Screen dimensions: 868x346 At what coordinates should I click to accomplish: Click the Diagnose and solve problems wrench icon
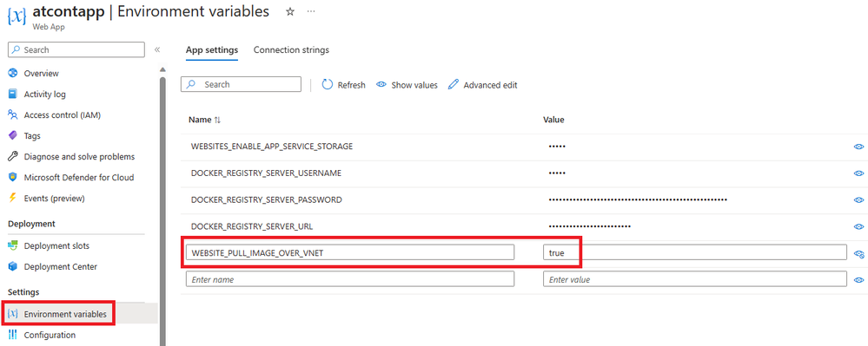click(x=13, y=156)
